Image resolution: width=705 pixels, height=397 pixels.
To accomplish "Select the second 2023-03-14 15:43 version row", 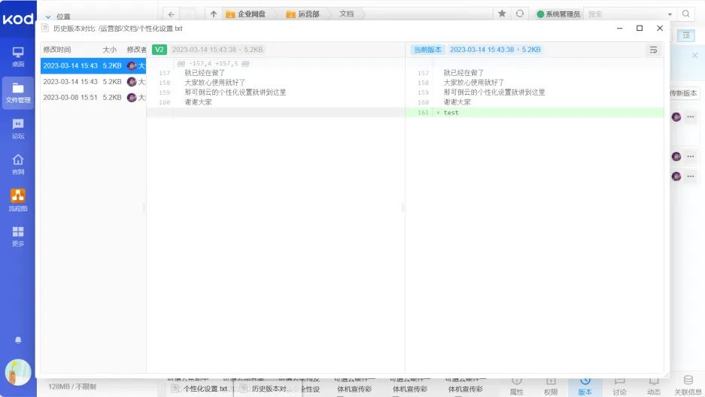I will coord(93,82).
